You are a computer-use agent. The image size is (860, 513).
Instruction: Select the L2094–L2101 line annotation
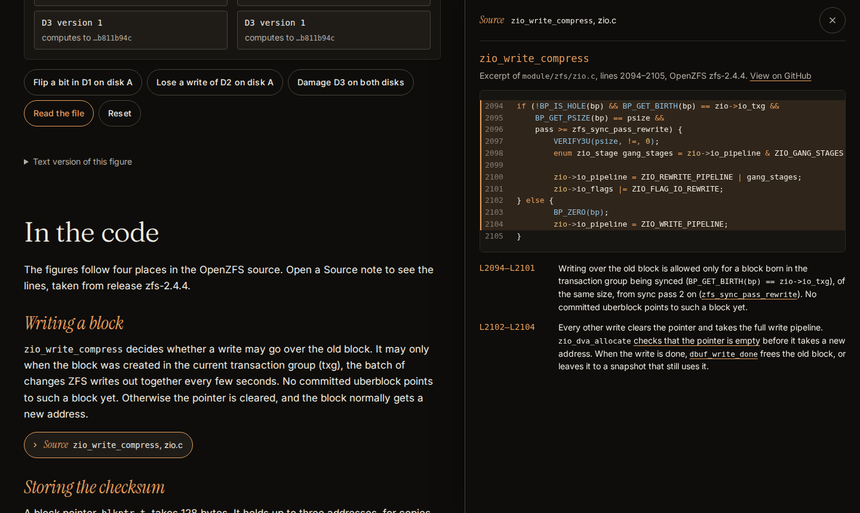coord(507,268)
